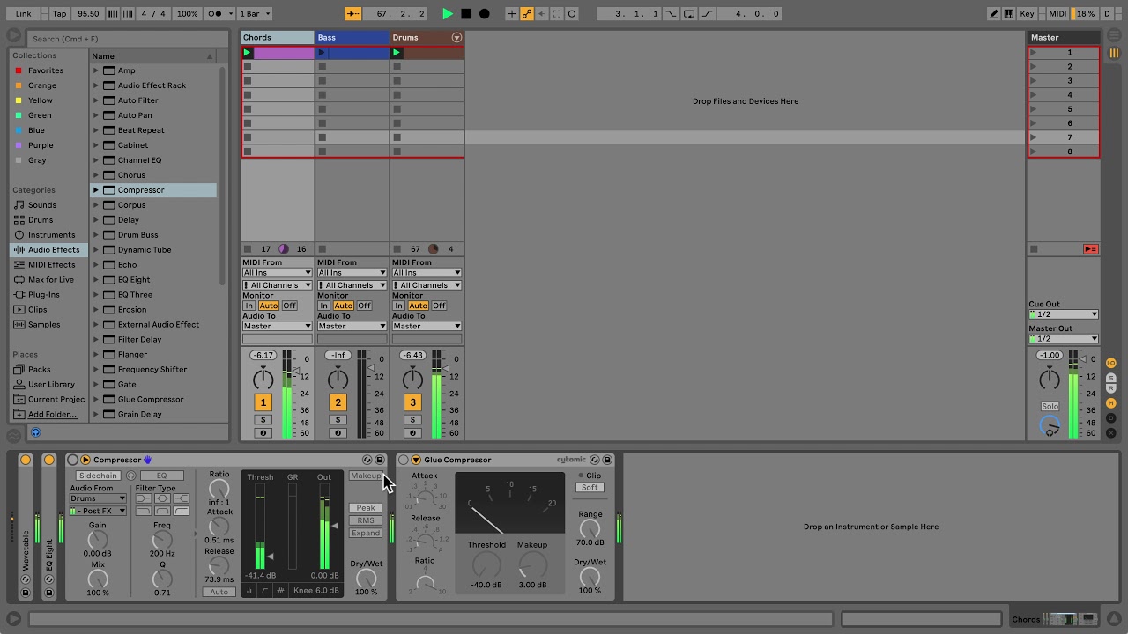Solo the Drums track
Screen dimensions: 1128x634
point(412,419)
